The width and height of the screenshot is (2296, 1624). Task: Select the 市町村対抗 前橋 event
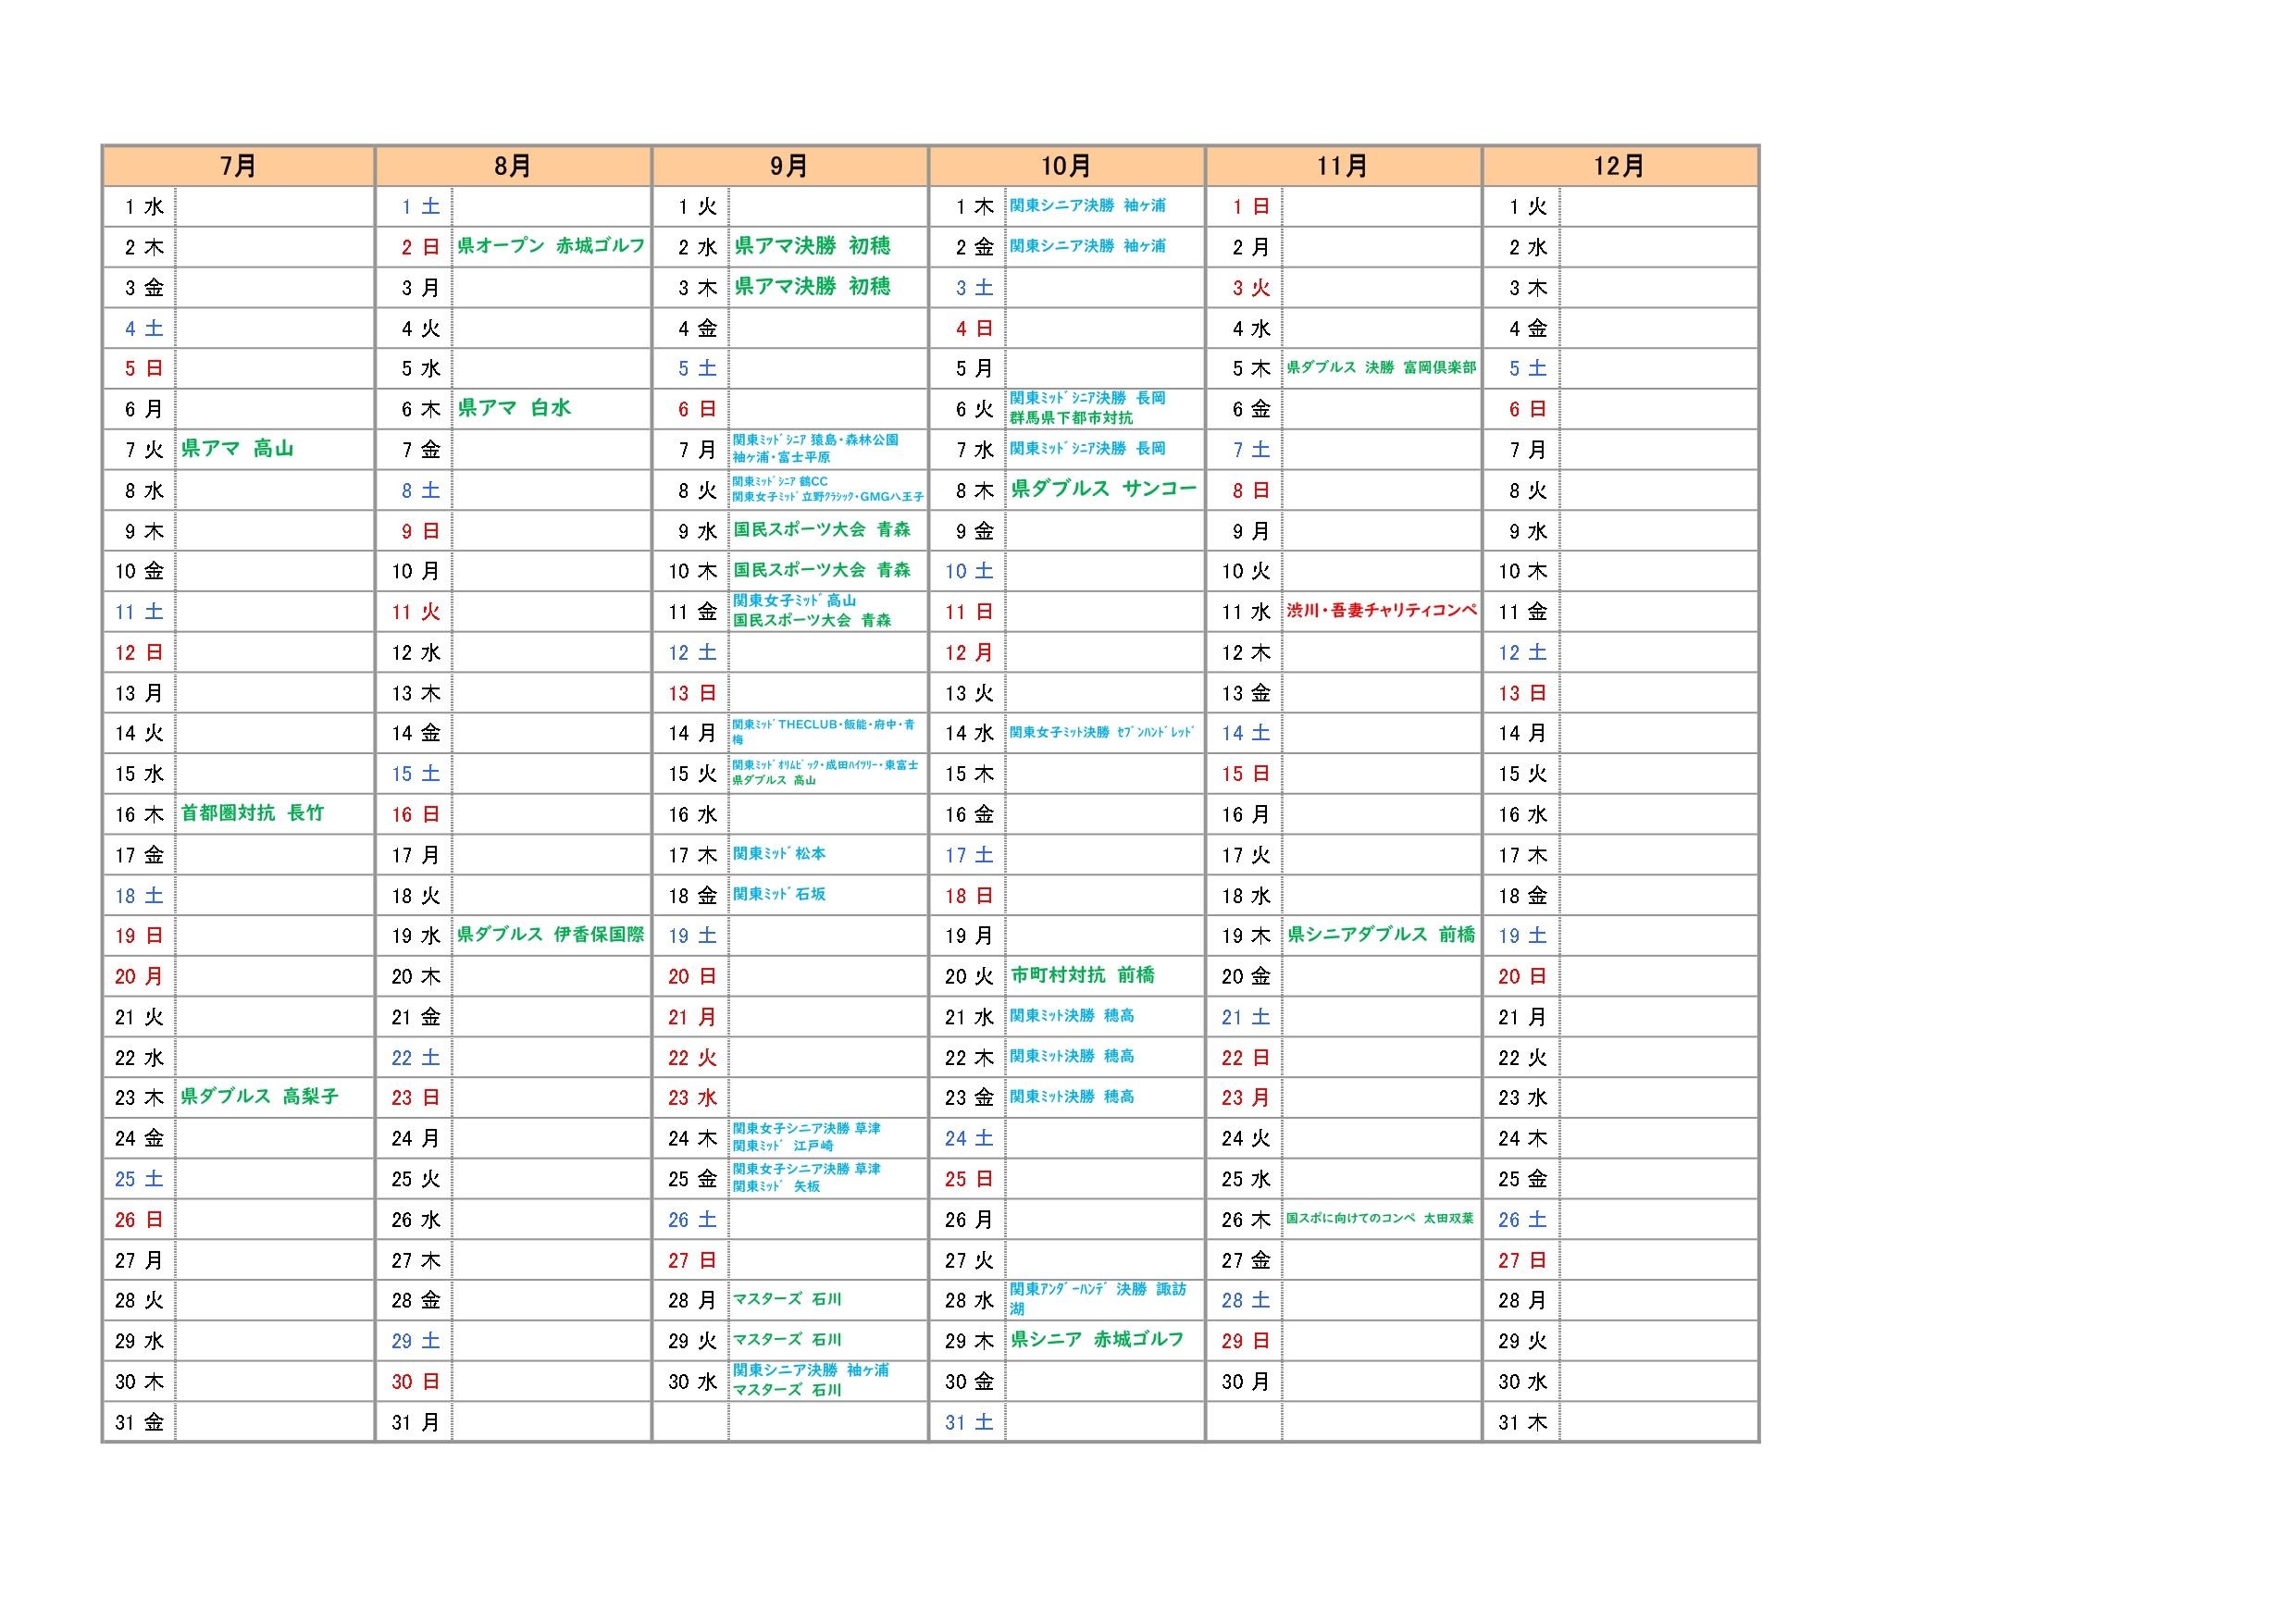click(1082, 975)
